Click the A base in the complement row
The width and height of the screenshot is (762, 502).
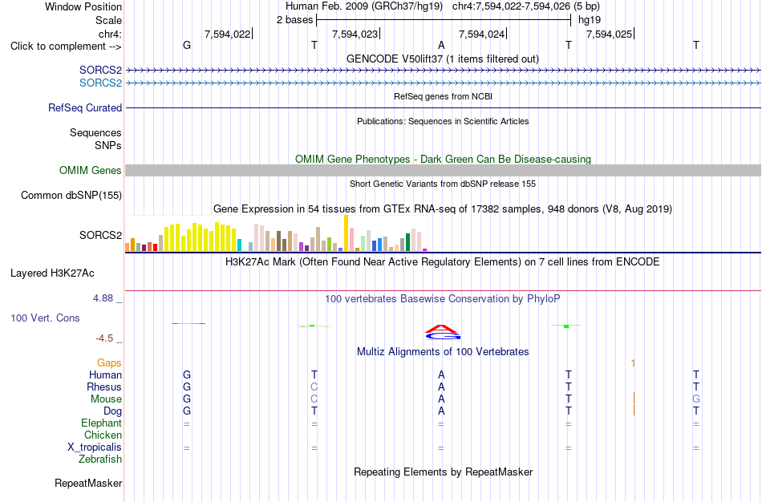point(441,45)
